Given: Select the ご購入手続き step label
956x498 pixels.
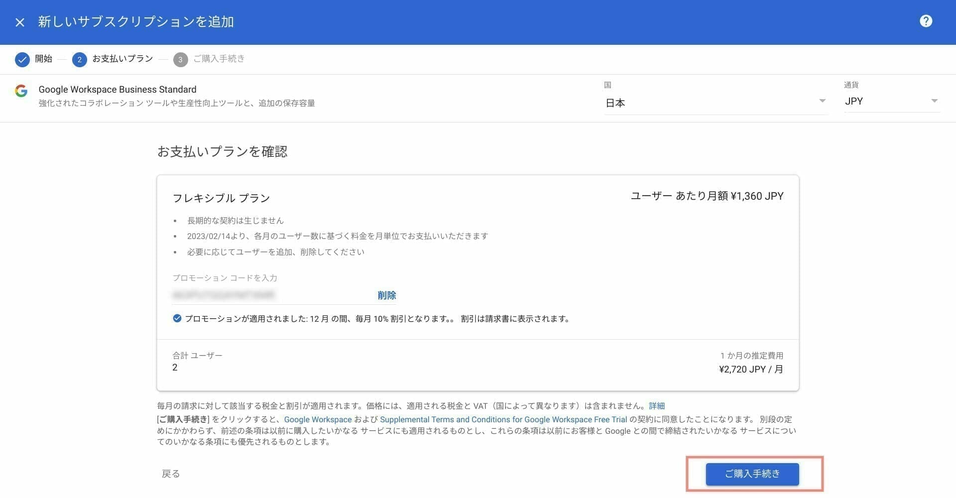Looking at the screenshot, I should [219, 59].
